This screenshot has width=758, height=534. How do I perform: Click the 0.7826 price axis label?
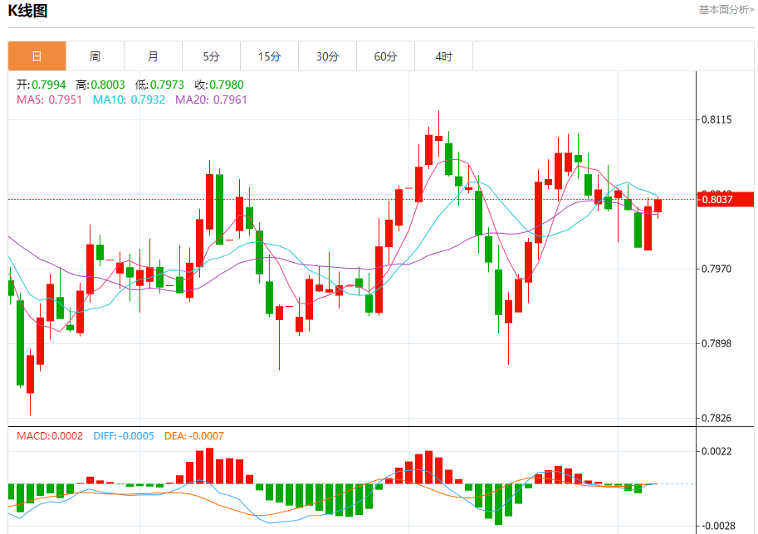(717, 418)
